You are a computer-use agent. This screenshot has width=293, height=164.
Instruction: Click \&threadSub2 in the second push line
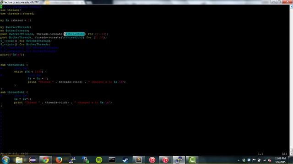pos(72,37)
